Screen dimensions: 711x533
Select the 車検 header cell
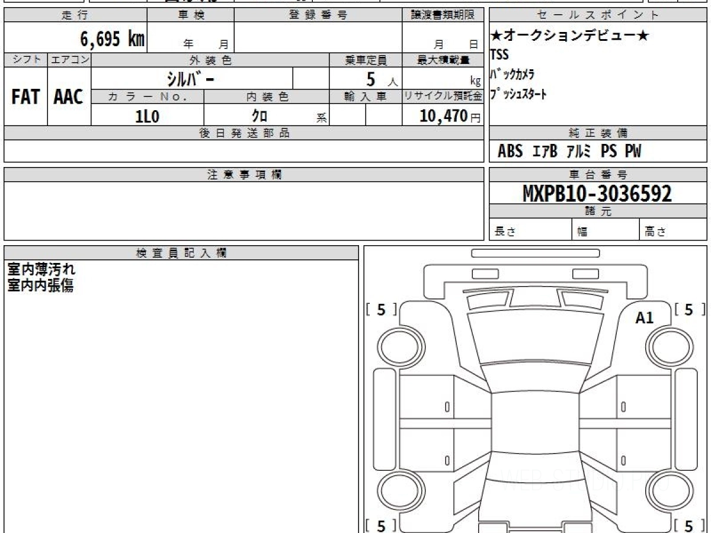(191, 15)
